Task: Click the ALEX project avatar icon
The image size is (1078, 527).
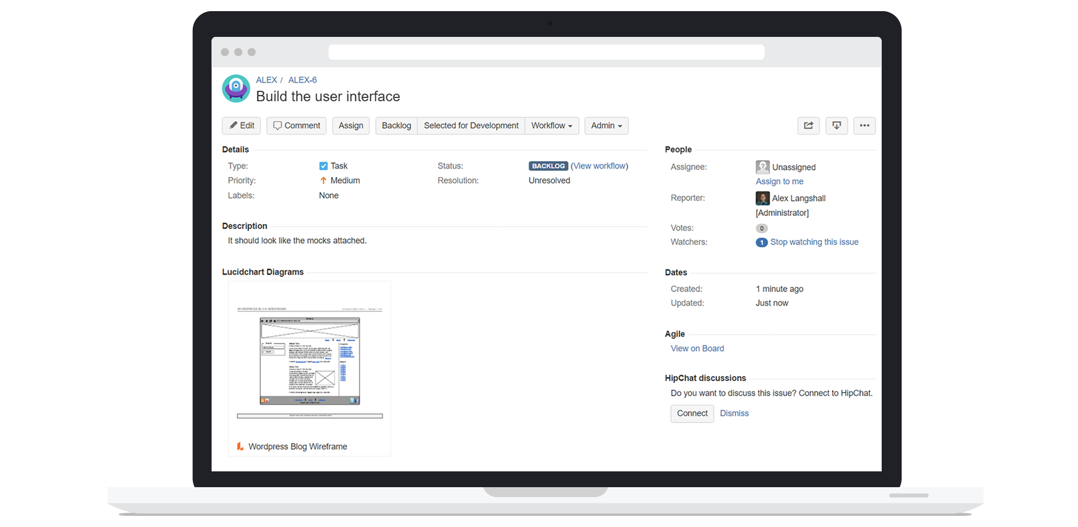Action: [x=236, y=88]
